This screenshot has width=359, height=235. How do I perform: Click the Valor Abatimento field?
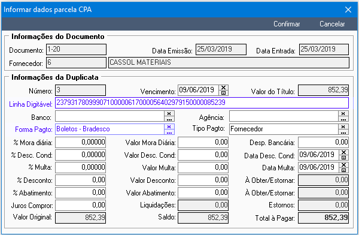point(203,193)
